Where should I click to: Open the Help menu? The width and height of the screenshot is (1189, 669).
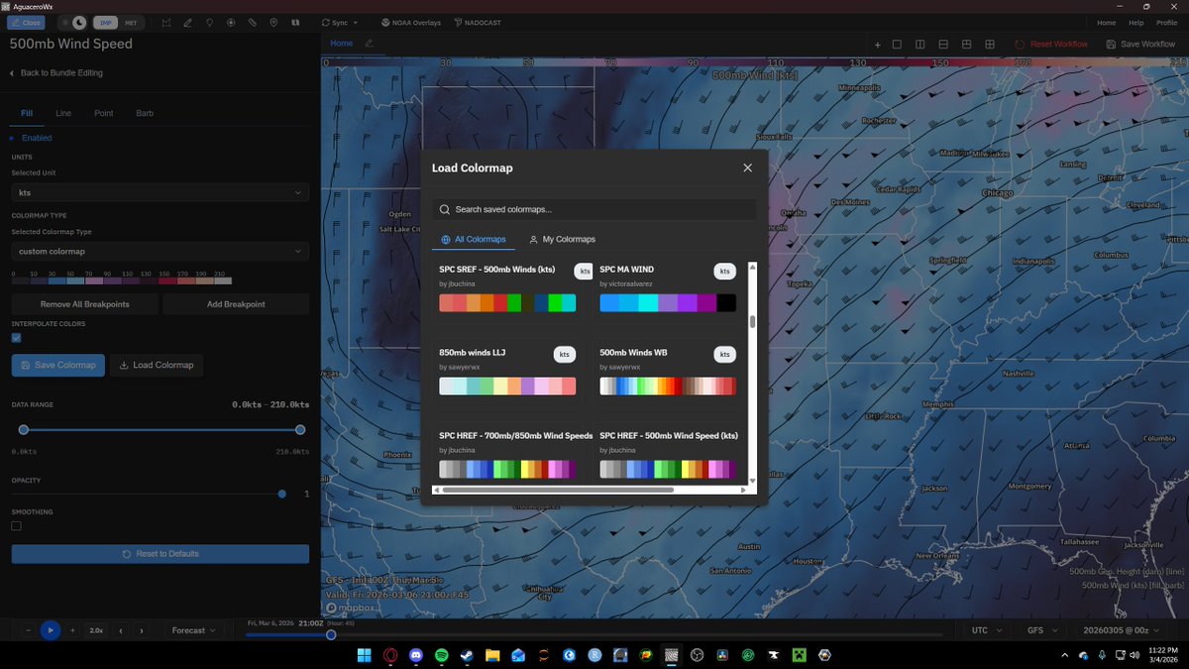coord(1136,22)
